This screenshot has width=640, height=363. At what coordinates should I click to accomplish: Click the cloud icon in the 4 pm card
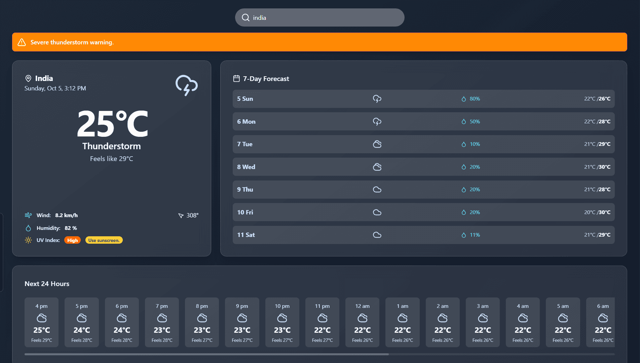point(42,318)
